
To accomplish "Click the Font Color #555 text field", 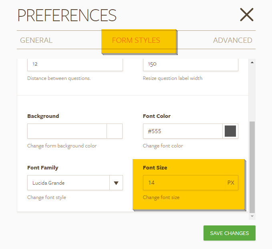I will pyautogui.click(x=182, y=131).
